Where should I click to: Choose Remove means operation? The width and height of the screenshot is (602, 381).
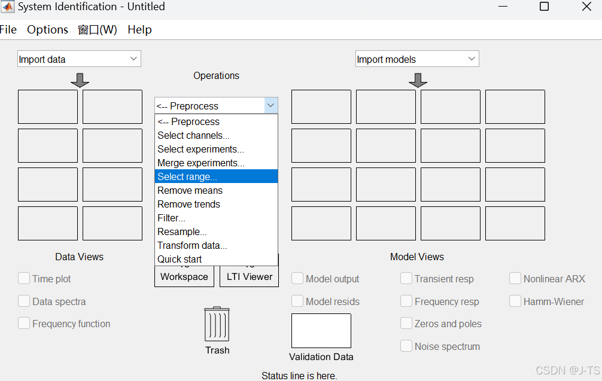point(216,190)
